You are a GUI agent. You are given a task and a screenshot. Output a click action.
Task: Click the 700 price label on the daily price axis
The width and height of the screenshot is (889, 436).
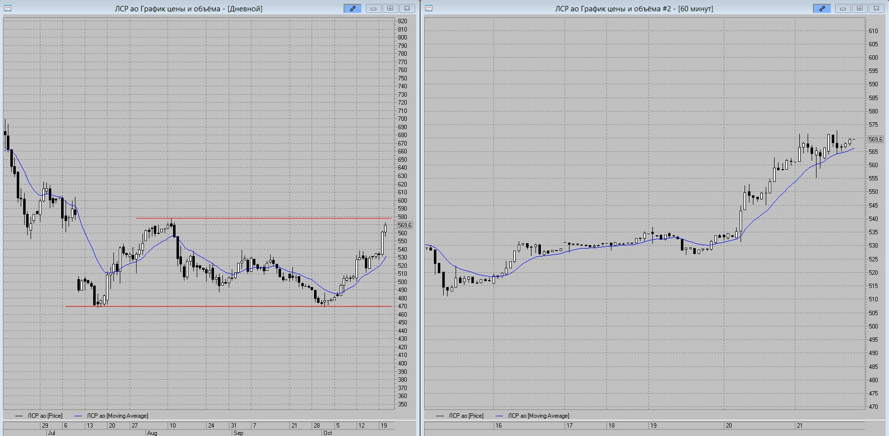coord(403,119)
